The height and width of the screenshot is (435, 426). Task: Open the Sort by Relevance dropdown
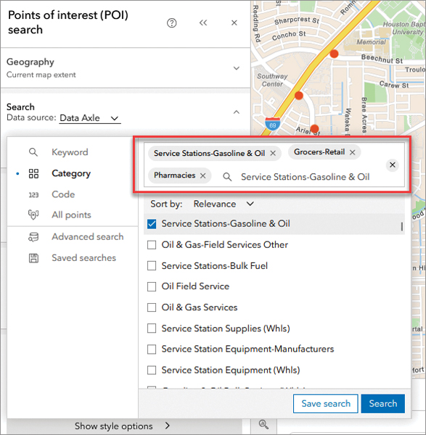click(x=224, y=204)
